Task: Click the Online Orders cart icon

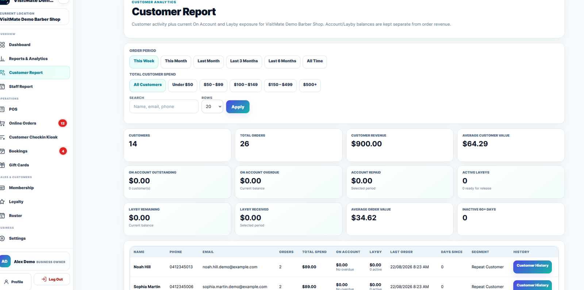Action: 2,123
